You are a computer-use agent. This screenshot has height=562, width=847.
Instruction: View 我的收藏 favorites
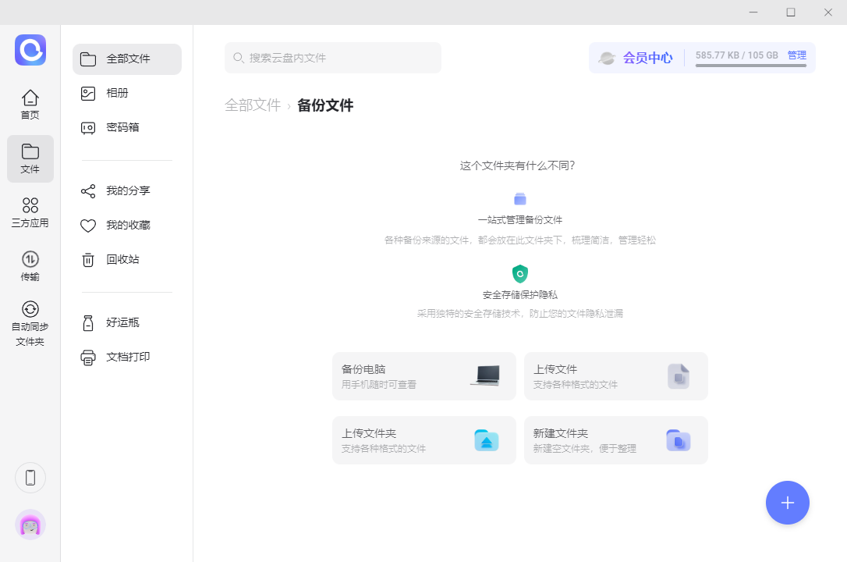coord(128,226)
